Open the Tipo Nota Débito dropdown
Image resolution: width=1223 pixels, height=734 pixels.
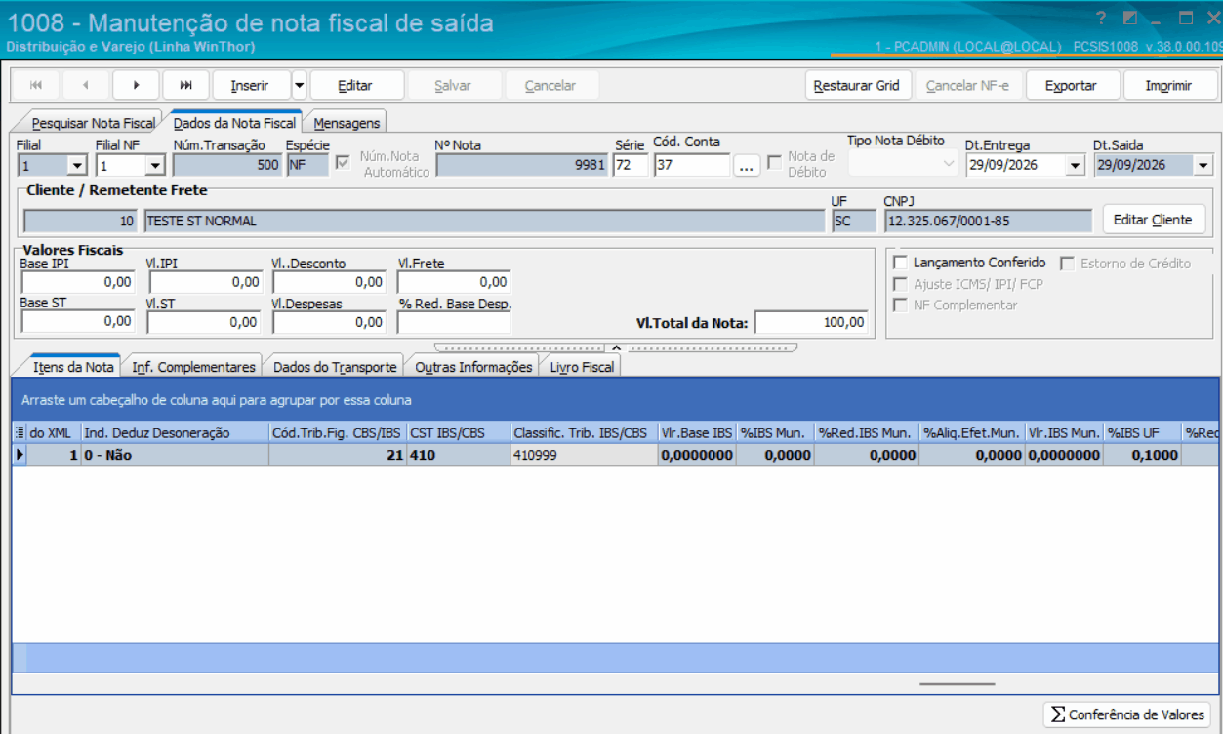click(949, 165)
